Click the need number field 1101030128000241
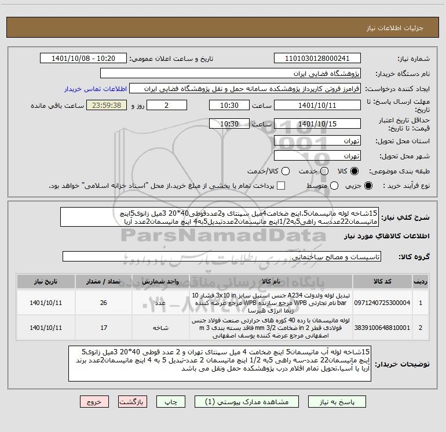 (317, 59)
